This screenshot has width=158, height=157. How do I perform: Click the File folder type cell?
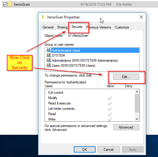(x=124, y=4)
